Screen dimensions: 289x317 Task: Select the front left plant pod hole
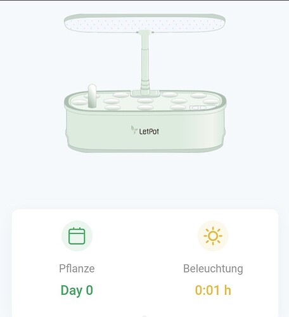(x=112, y=108)
